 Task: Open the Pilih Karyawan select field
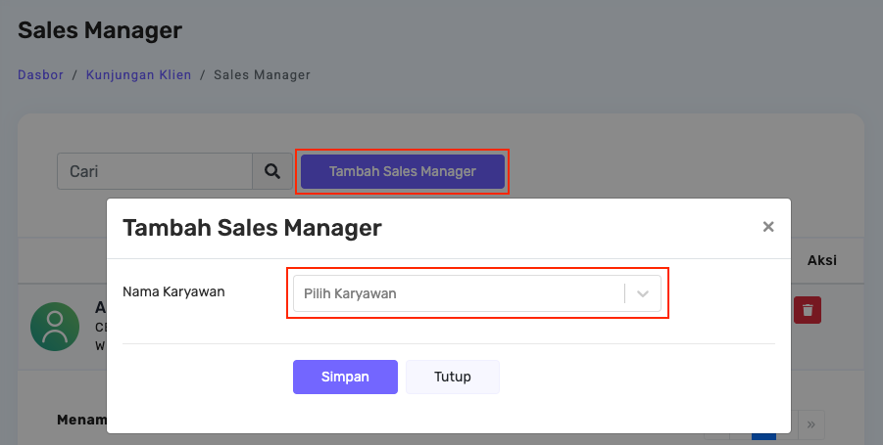pos(458,293)
